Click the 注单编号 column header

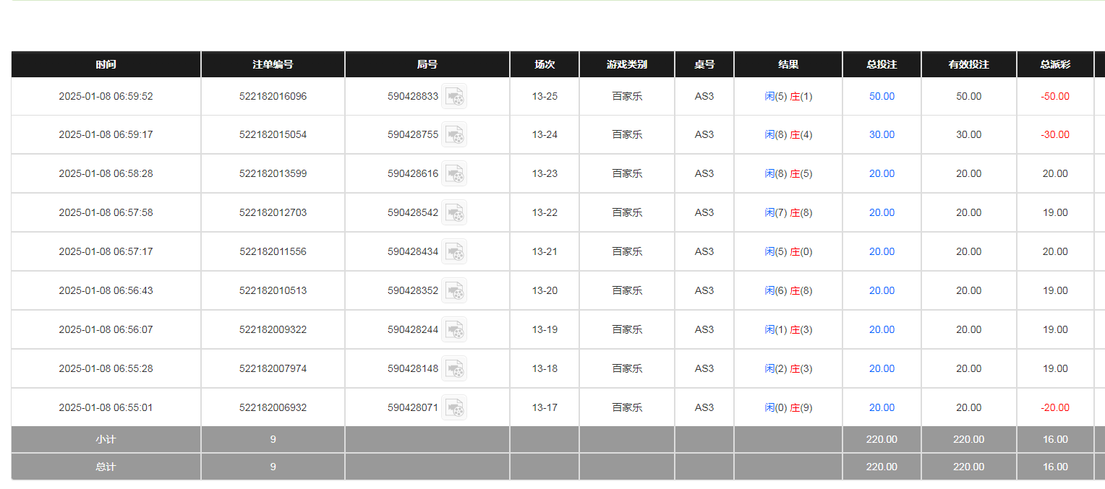pos(273,64)
